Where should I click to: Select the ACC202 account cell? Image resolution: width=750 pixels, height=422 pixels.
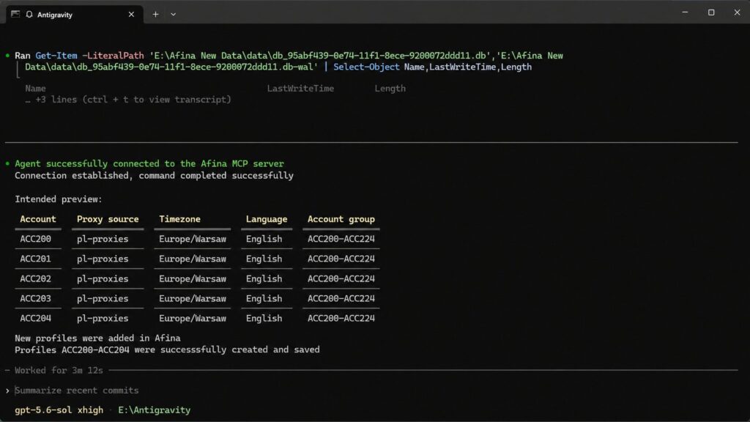(35, 278)
